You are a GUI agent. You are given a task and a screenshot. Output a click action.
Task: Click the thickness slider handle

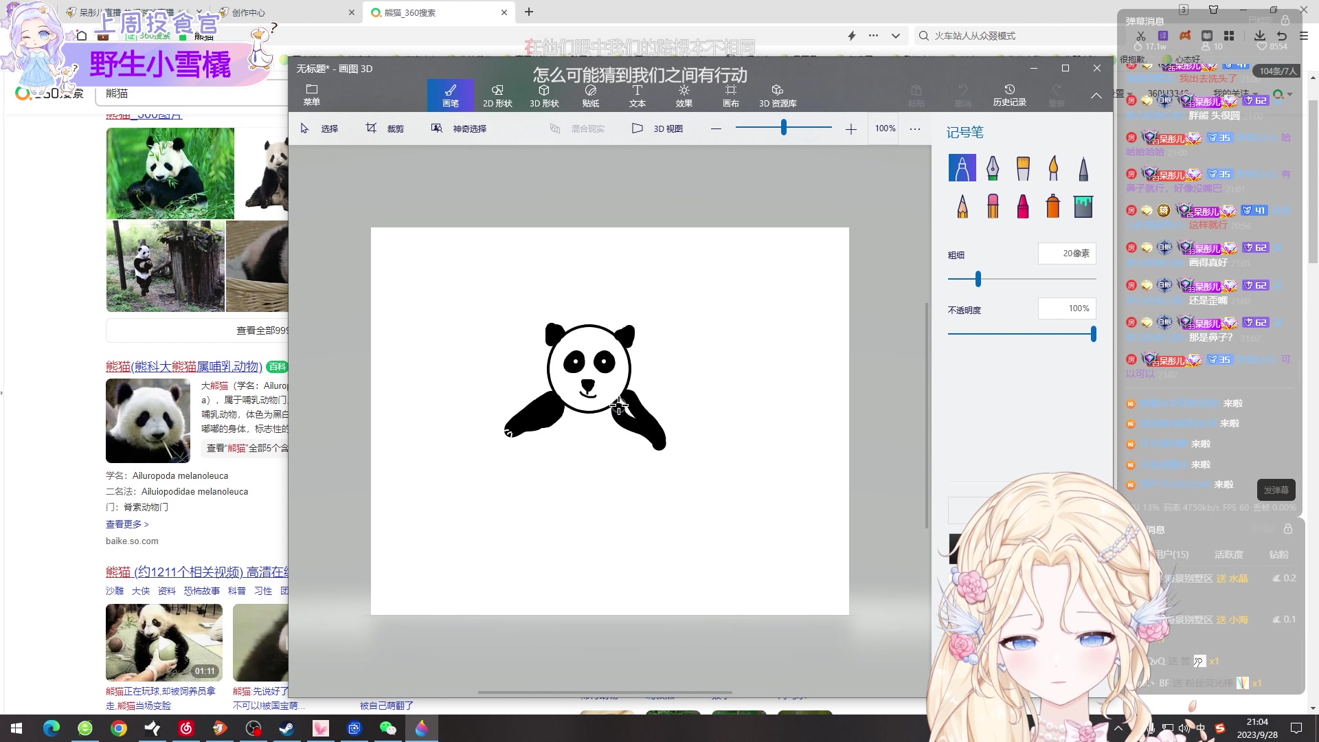pos(978,279)
